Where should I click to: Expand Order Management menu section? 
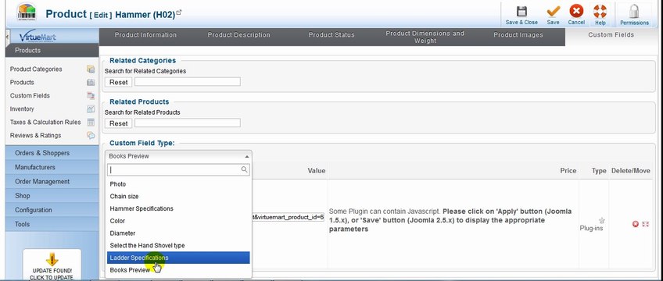(x=52, y=181)
